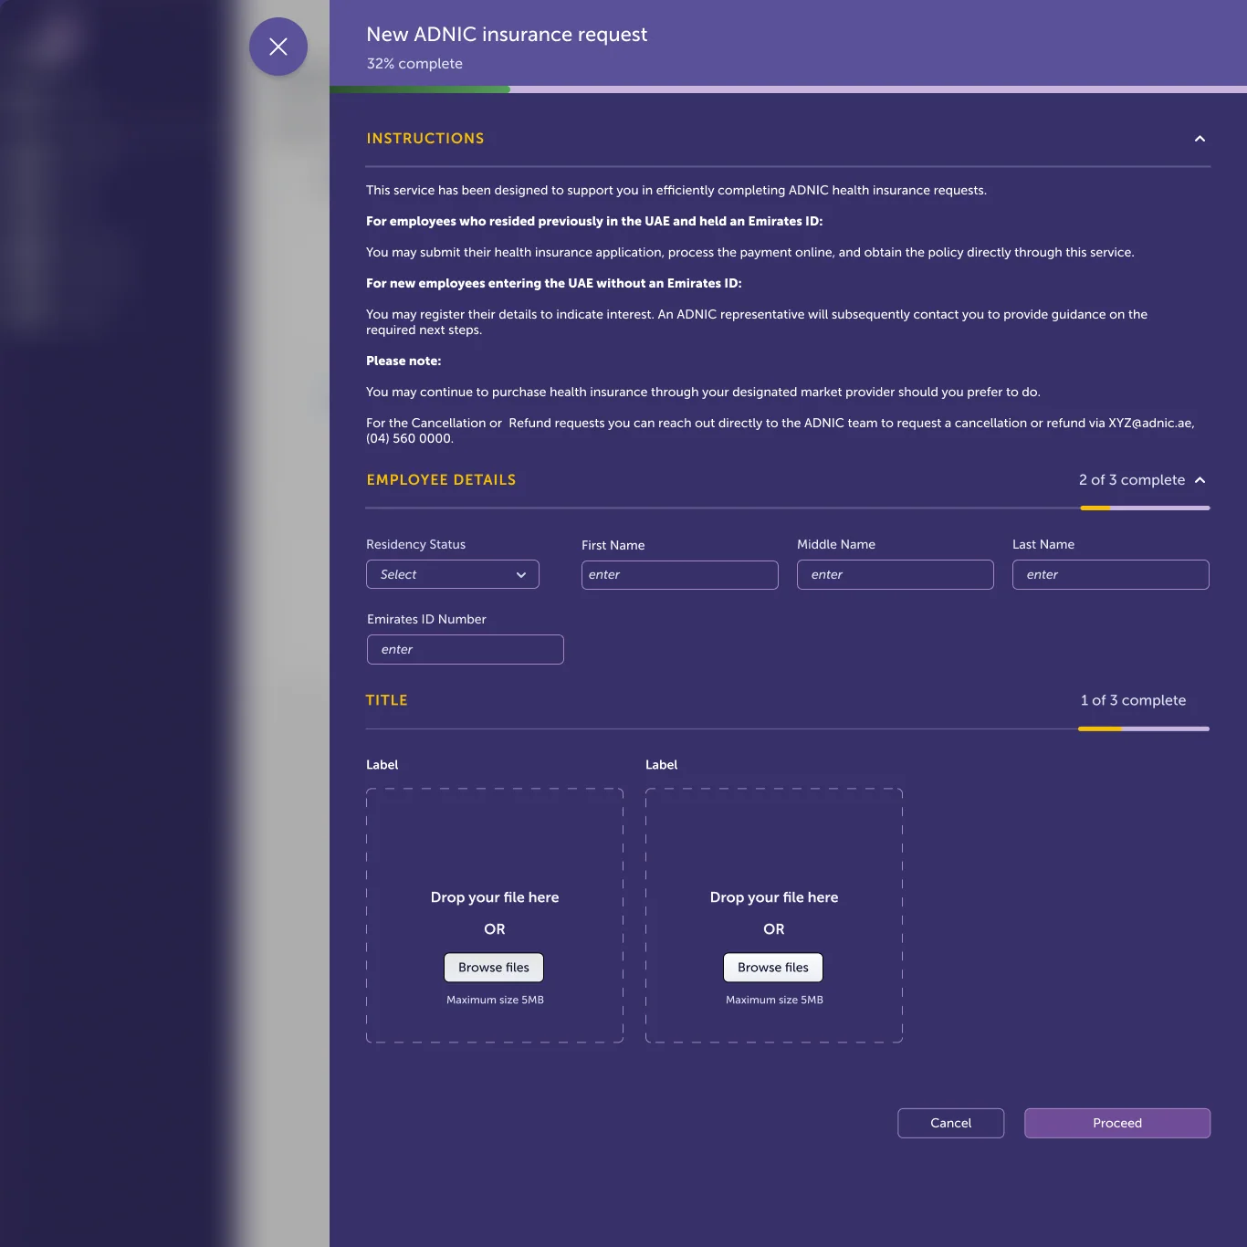
Task: Click the Employee Details progress indicator bar
Action: pos(1145,508)
